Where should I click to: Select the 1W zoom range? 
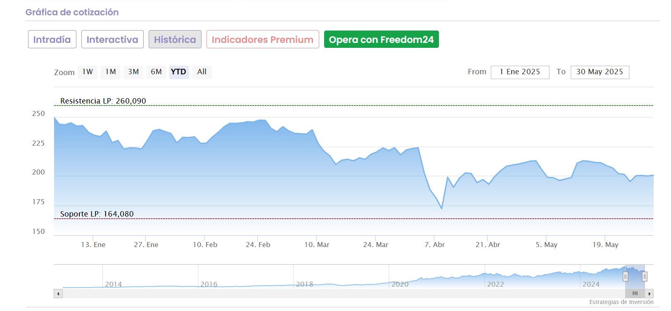click(88, 72)
